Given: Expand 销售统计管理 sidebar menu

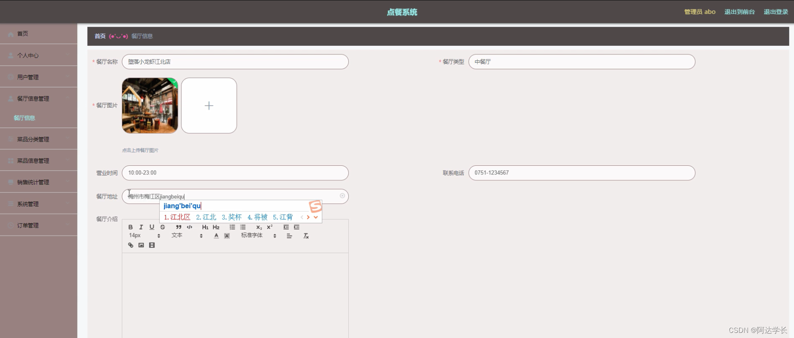Looking at the screenshot, I should coord(39,182).
